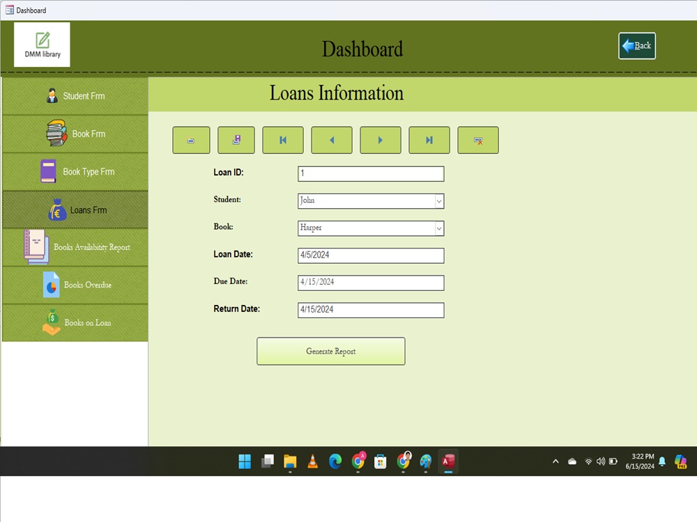Screen dimensions: 697x522
Task: Open the Copilot preview icon
Action: pos(680,461)
